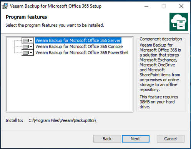Click the hard drive icon beside Console
Screen dimensions: 191x149
click(26, 47)
